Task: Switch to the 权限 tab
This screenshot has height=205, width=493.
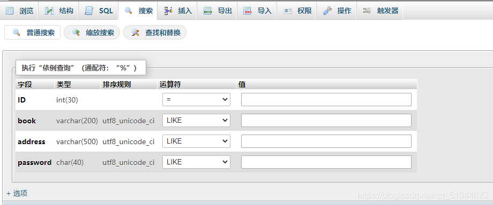Action: click(x=297, y=11)
